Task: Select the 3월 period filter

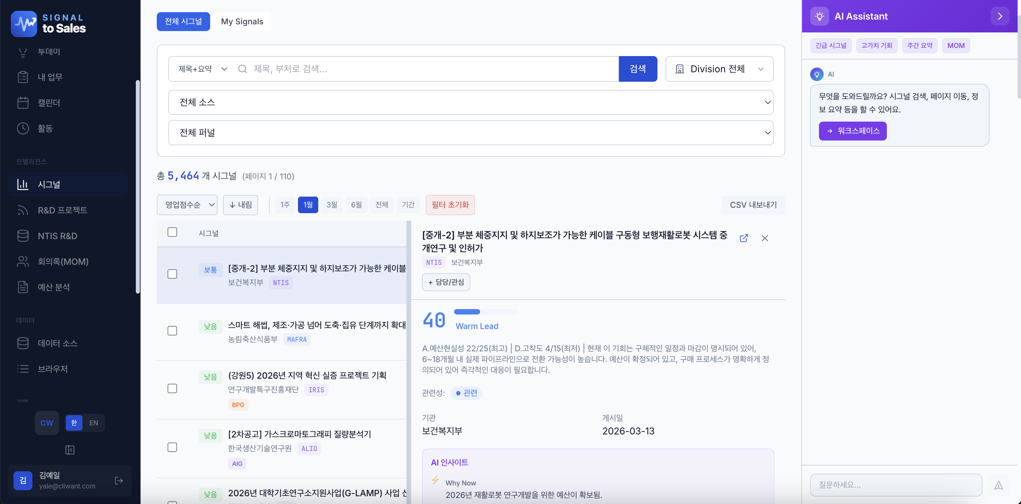Action: click(x=332, y=205)
